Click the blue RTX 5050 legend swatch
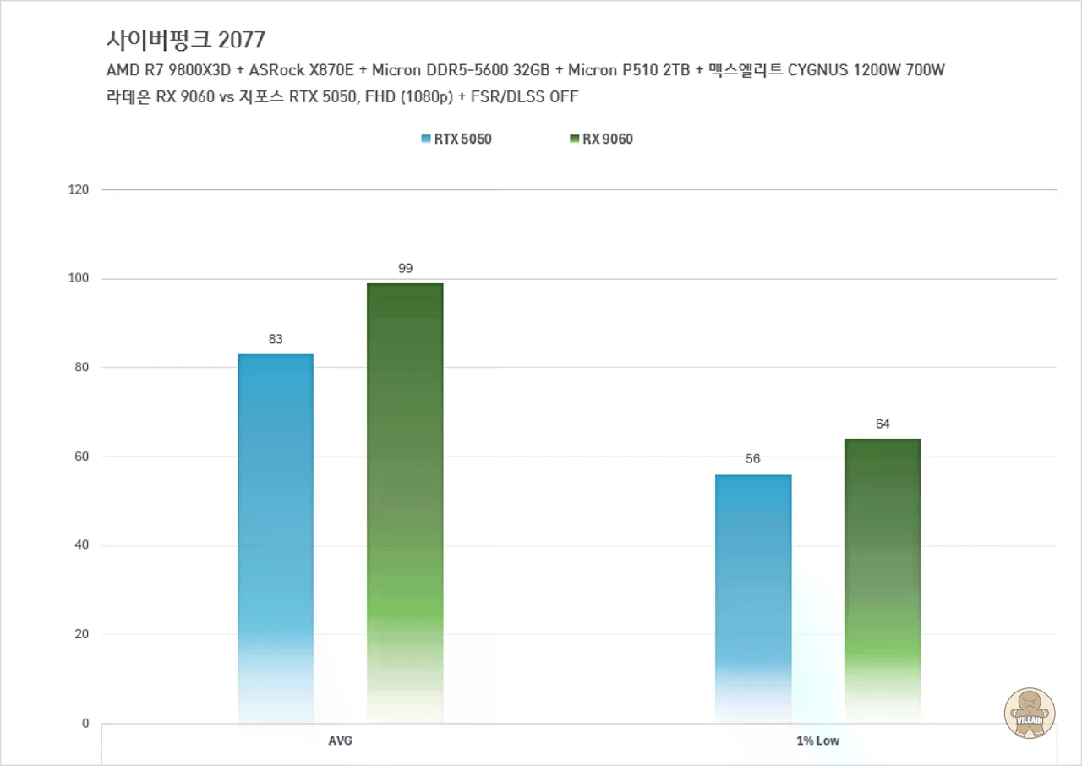Viewport: 1082px width, 766px height. coord(426,140)
